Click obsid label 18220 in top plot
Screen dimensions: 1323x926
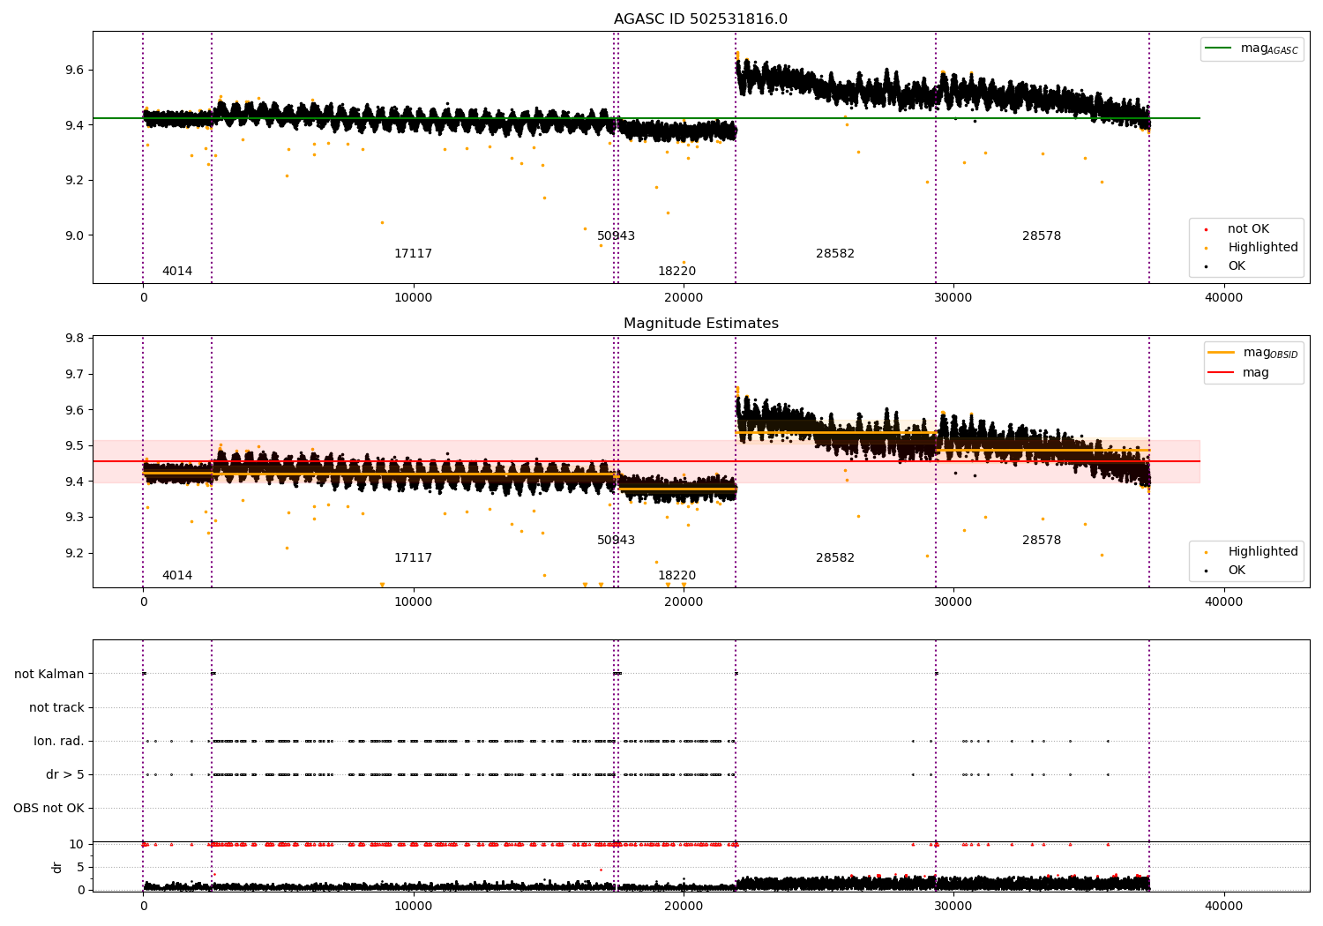click(x=676, y=272)
